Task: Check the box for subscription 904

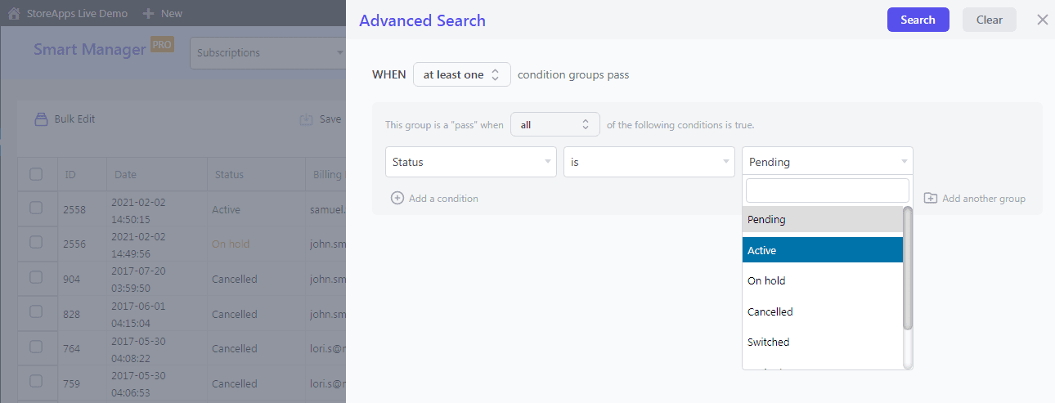Action: pyautogui.click(x=36, y=278)
